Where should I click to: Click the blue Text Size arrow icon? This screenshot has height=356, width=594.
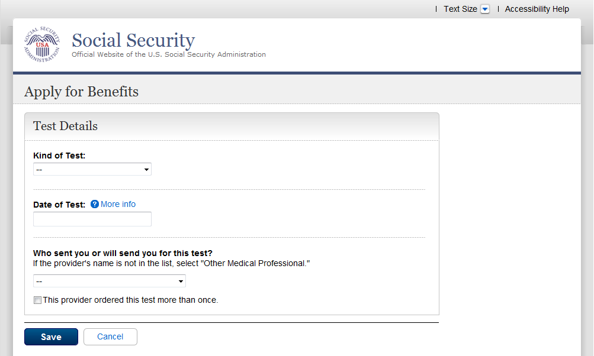click(x=485, y=9)
